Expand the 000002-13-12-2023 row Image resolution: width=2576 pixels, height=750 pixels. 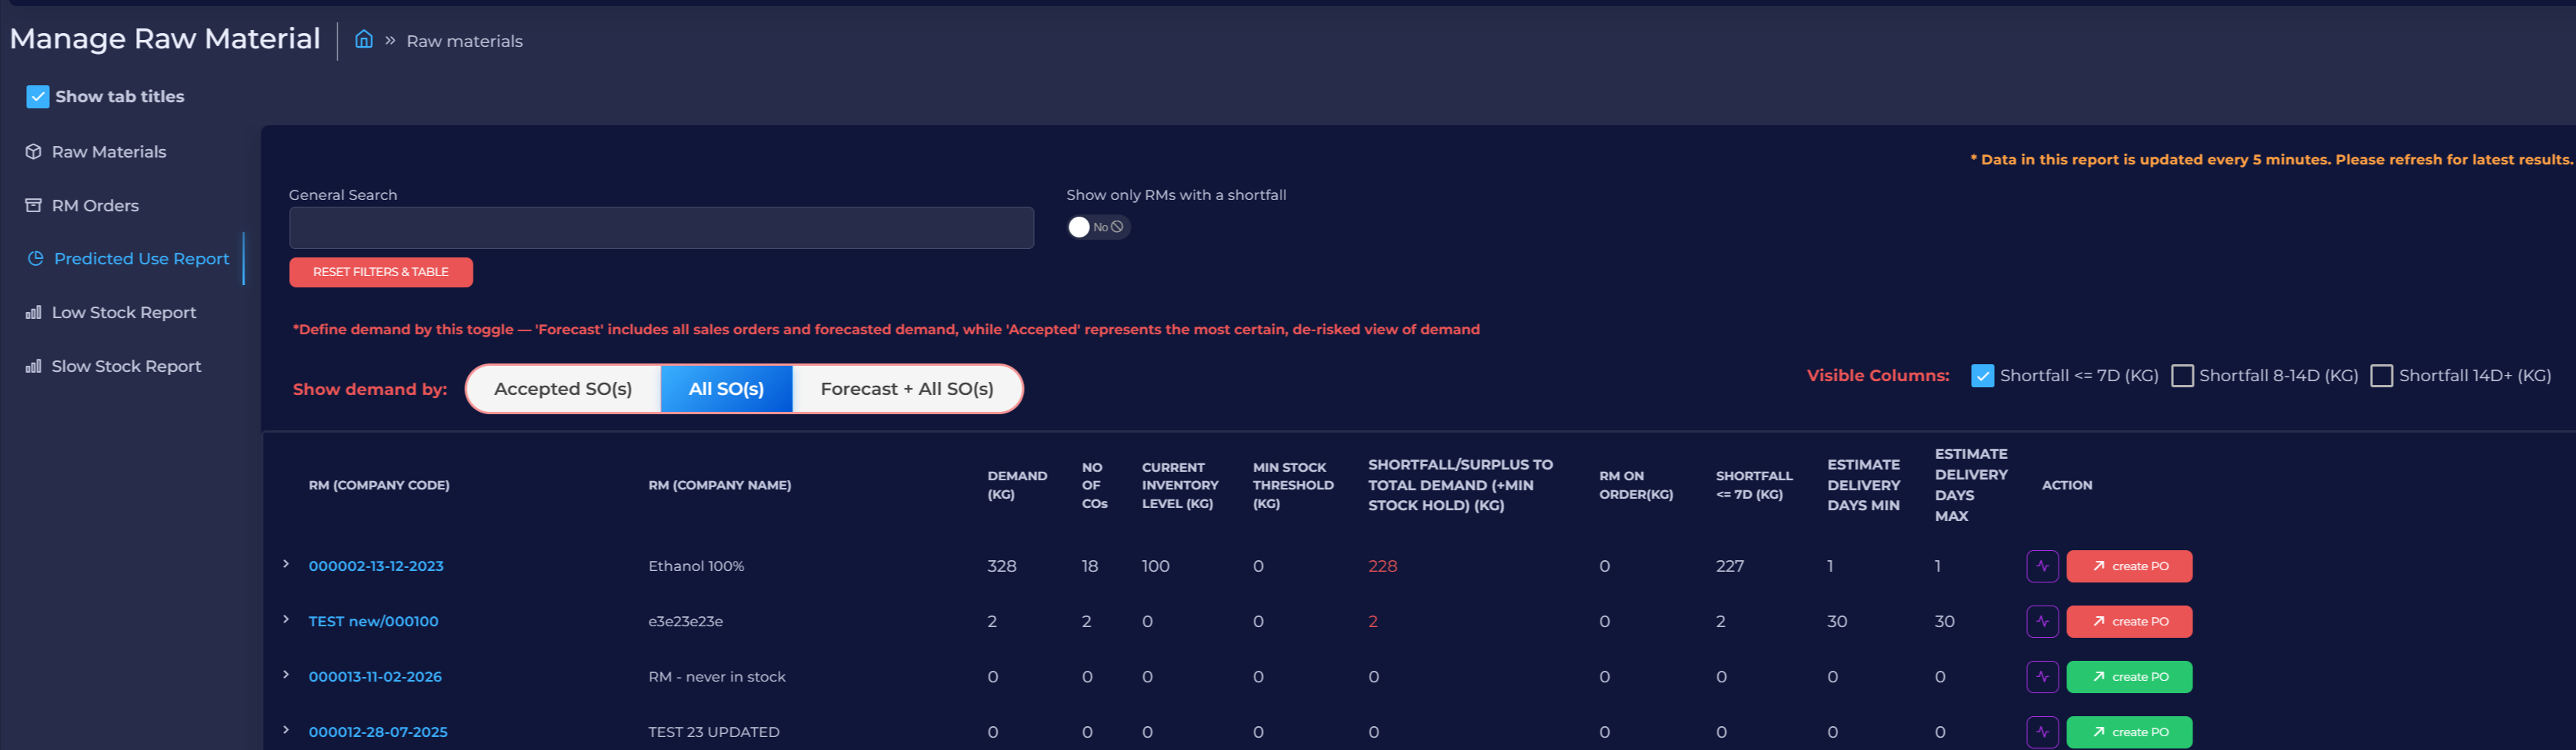pos(286,565)
